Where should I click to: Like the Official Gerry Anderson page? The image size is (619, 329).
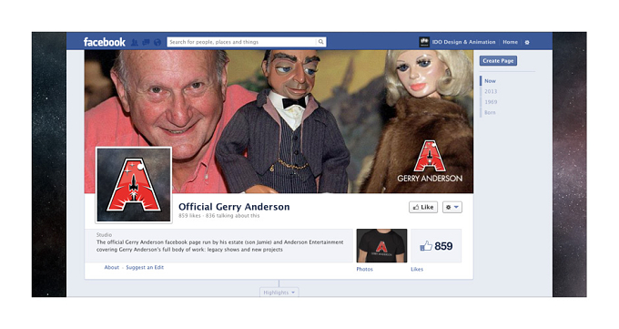tap(423, 207)
